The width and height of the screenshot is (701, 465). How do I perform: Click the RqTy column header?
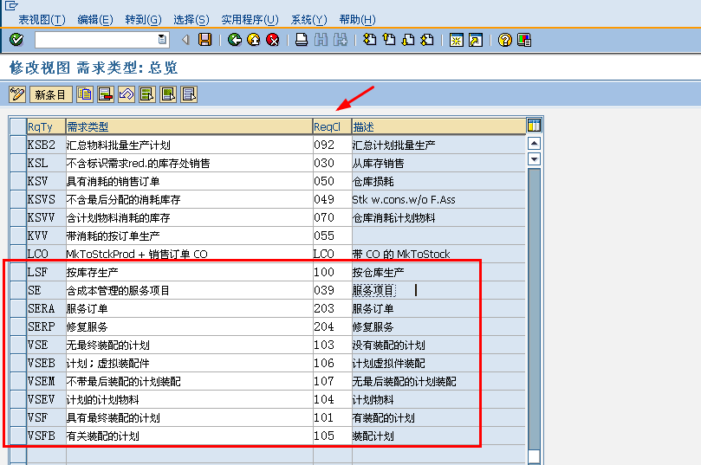pos(46,127)
